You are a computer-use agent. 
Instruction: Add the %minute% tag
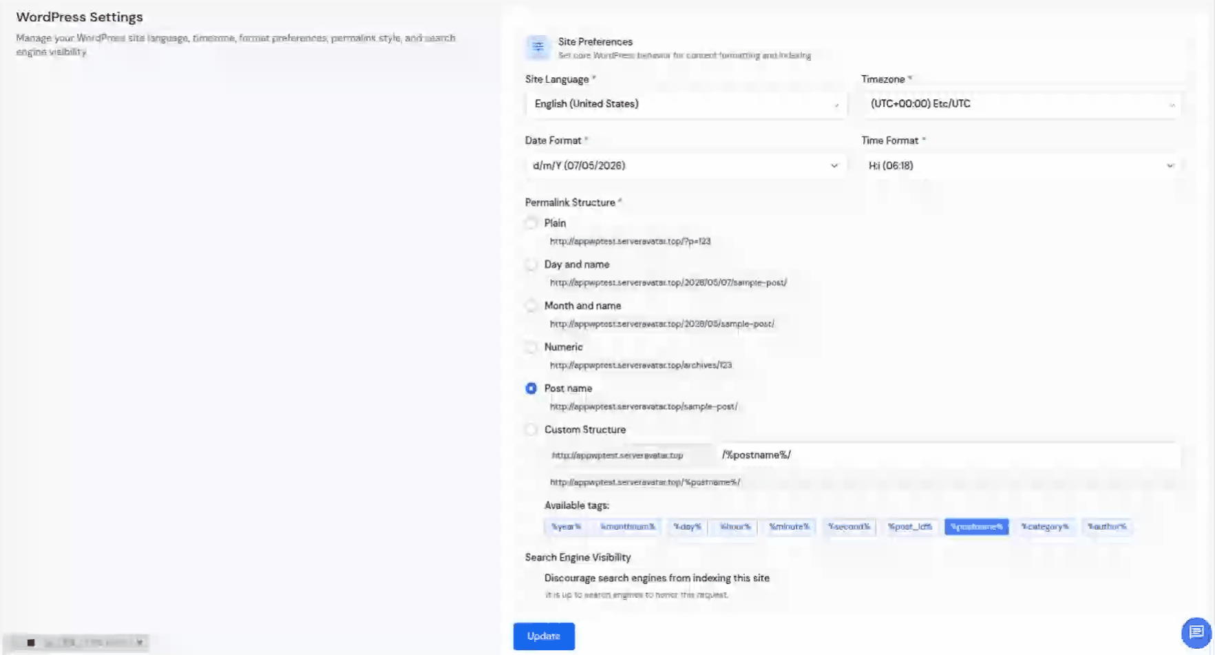[789, 527]
